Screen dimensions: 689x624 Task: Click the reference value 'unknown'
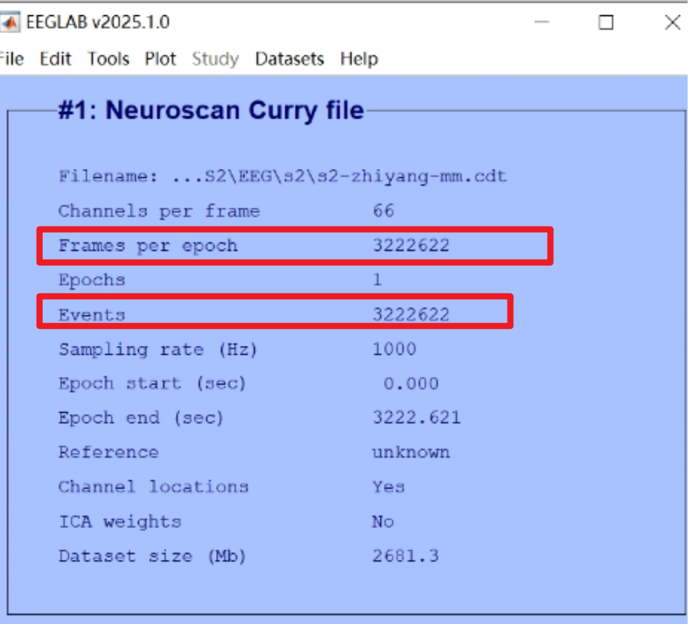click(411, 453)
